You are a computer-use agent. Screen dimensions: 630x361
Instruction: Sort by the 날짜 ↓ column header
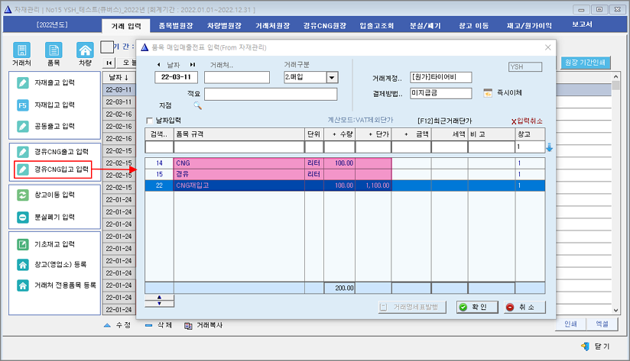point(119,77)
